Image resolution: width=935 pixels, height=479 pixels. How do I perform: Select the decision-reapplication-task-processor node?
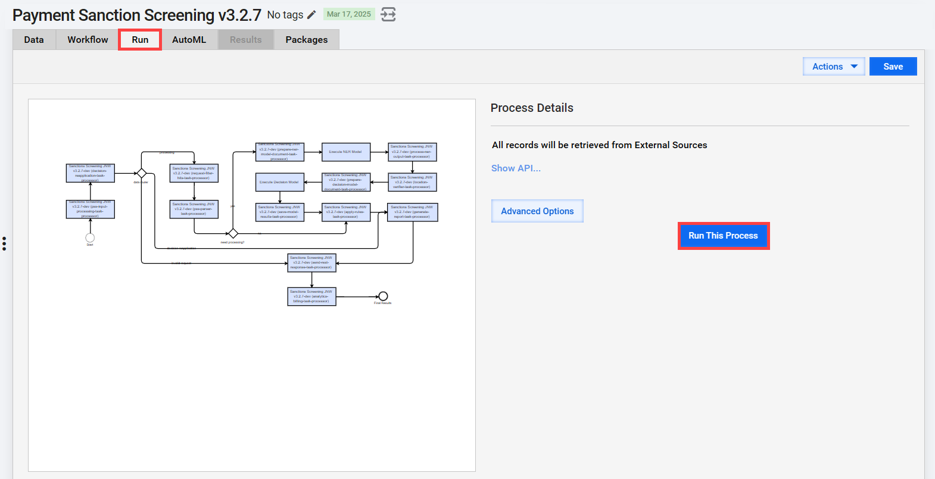point(90,173)
